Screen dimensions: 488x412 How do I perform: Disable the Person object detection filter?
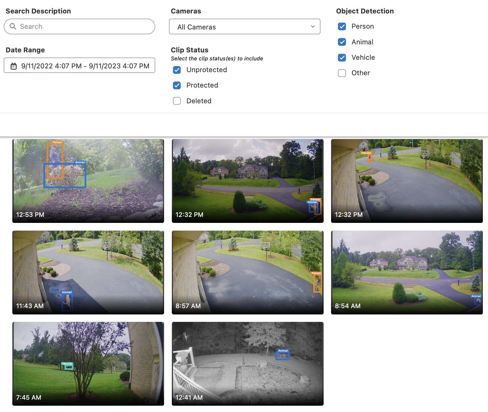(x=342, y=26)
